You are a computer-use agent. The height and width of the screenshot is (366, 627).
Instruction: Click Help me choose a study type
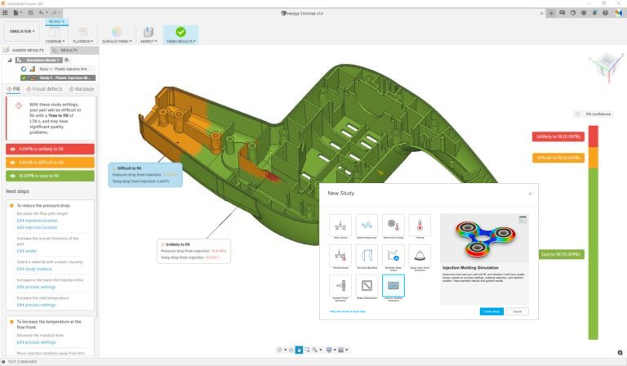[347, 311]
